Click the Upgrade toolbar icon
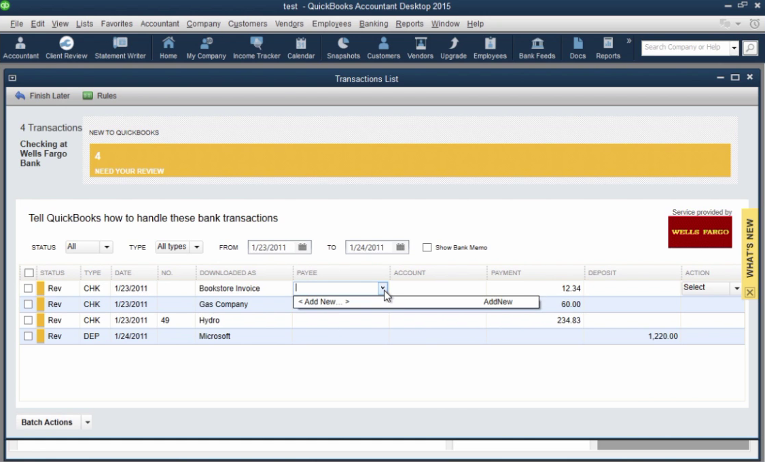 point(453,48)
